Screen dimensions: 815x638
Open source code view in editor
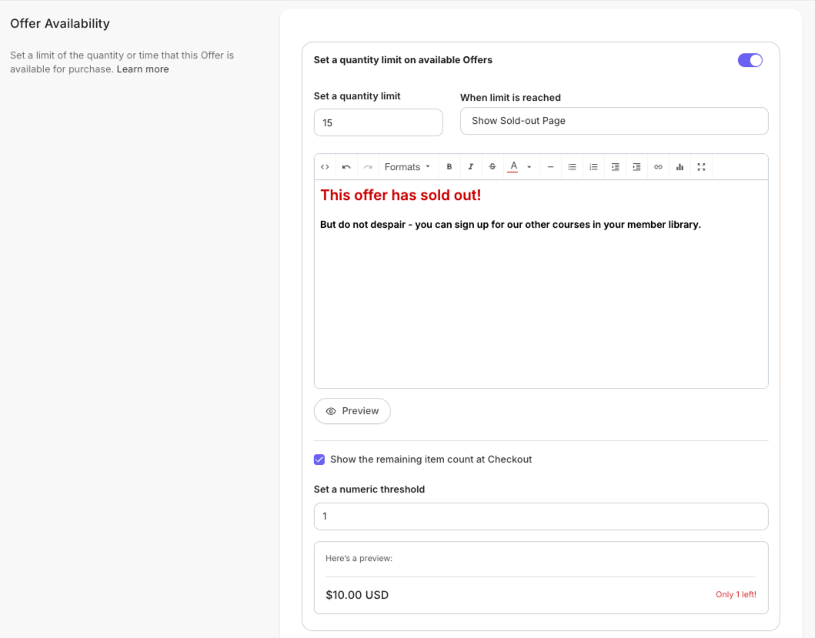click(325, 167)
